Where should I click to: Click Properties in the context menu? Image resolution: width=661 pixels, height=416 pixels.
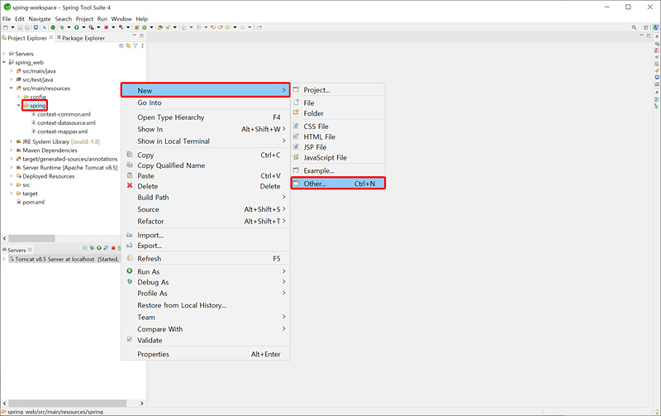click(x=205, y=354)
